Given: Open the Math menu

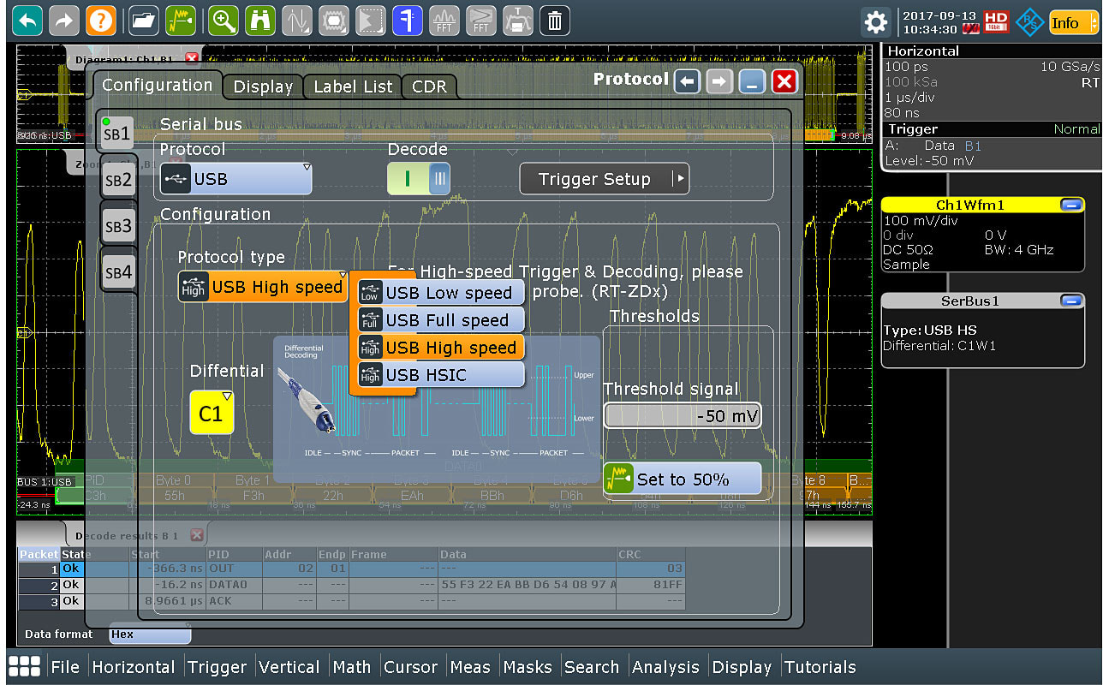Looking at the screenshot, I should pos(352,667).
